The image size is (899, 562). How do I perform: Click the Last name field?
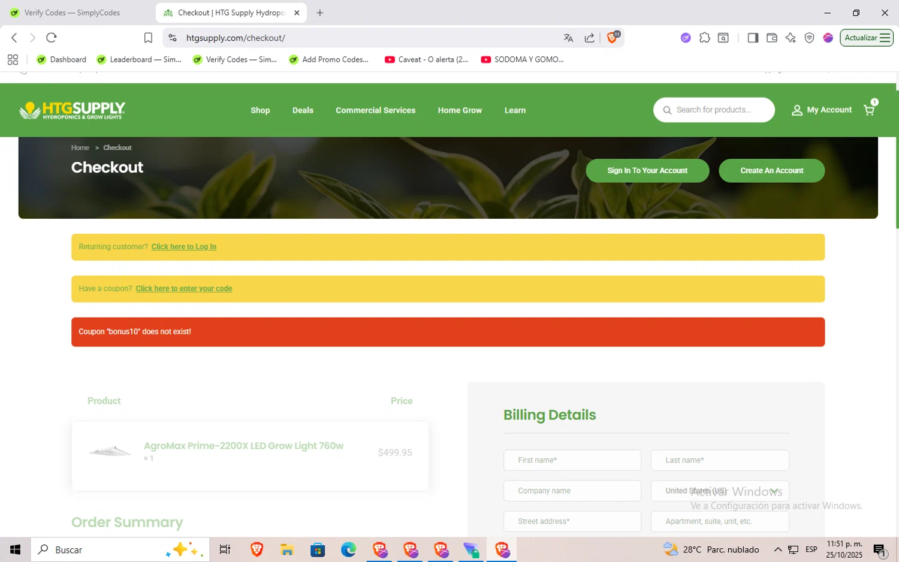pos(720,460)
